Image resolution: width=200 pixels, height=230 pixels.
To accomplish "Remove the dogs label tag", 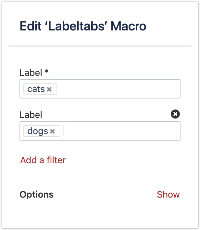I will pyautogui.click(x=53, y=131).
